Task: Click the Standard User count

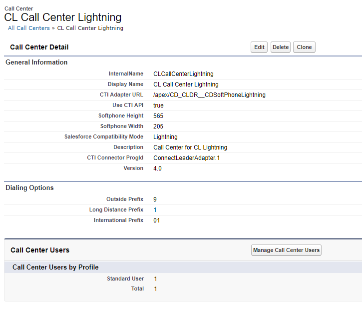Action: tap(156, 279)
